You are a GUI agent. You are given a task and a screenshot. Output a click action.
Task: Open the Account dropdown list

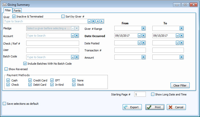(x=73, y=36)
